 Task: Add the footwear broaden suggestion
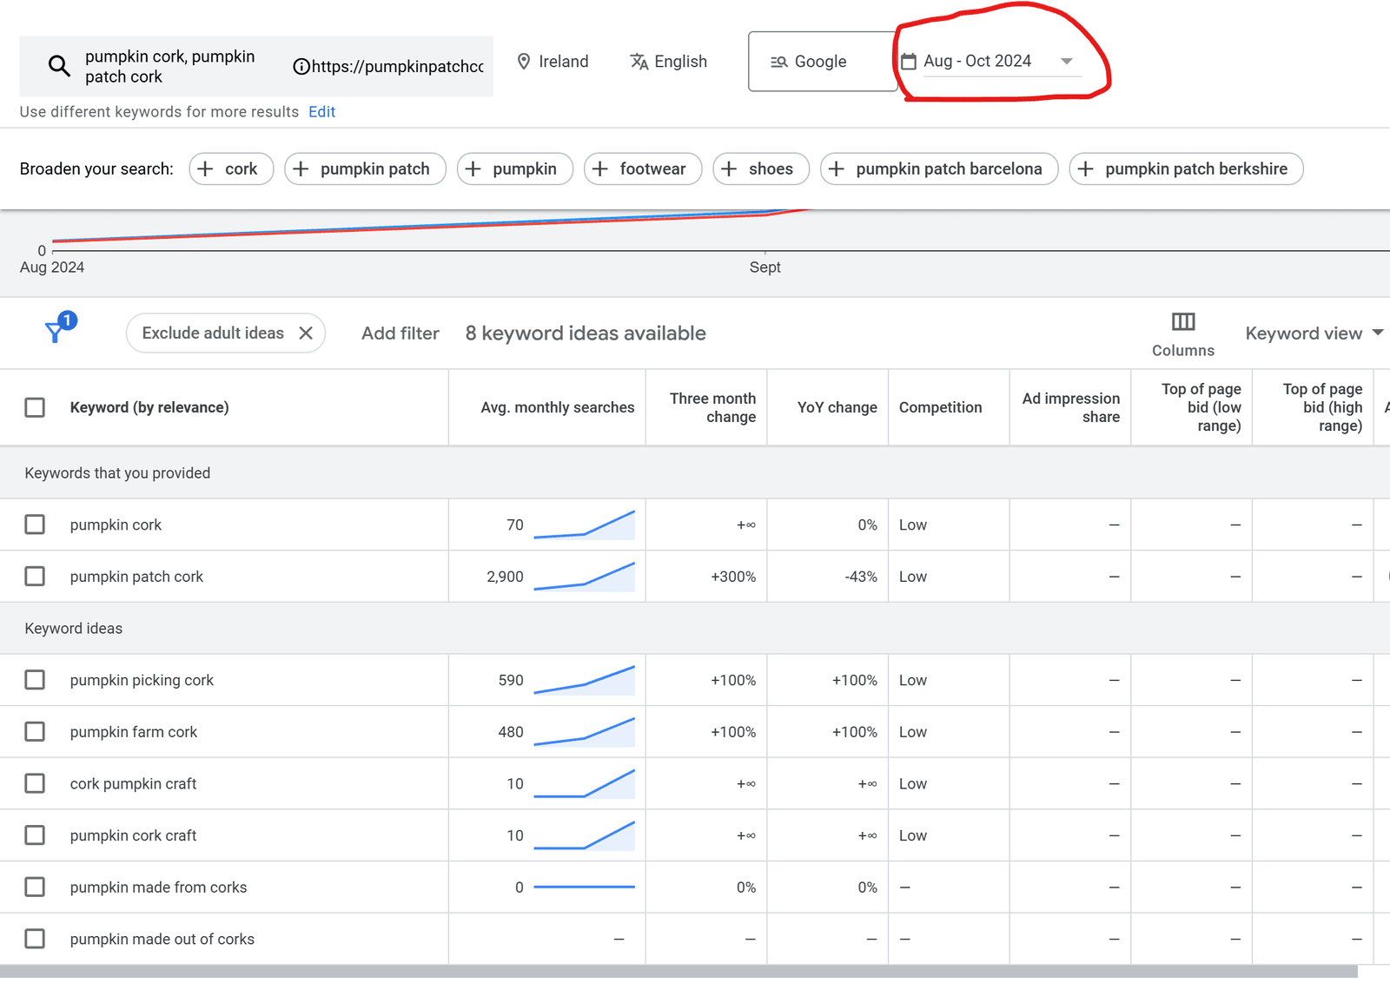click(637, 169)
